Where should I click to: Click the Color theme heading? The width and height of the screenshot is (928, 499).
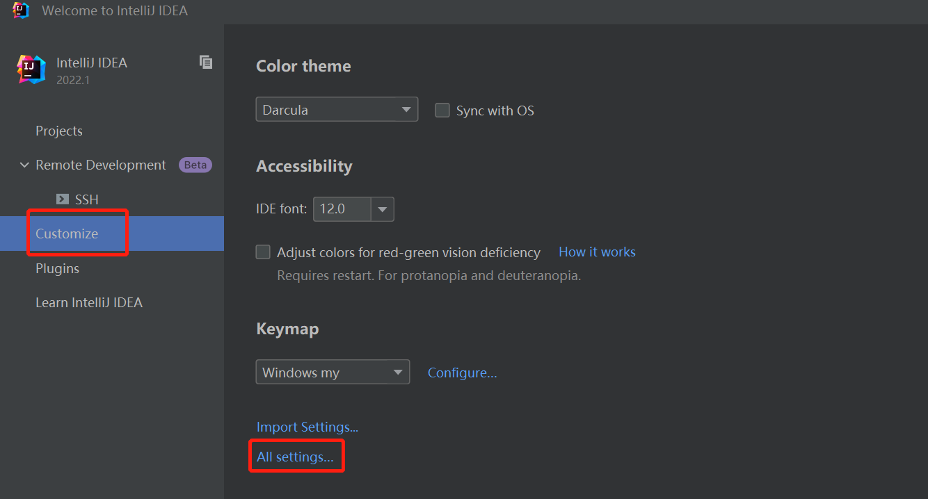303,67
